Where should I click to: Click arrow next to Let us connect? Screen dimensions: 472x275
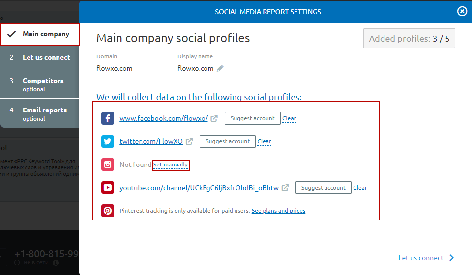click(451, 258)
